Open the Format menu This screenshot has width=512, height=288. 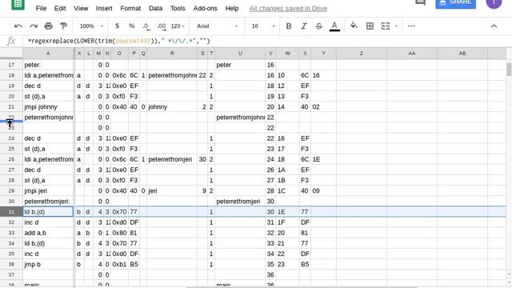pyautogui.click(x=130, y=9)
